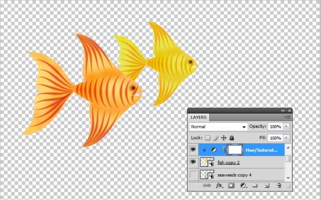The height and width of the screenshot is (200, 321).
Task: Click the Fill label
Action: [263, 138]
